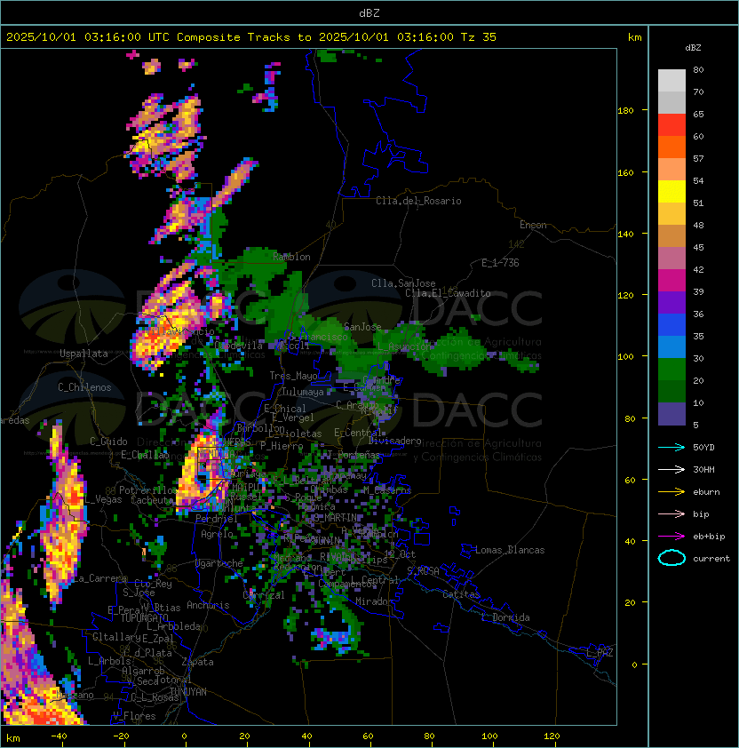Click the 'Anchoris' place label
Viewport: 739px width, 748px height.
point(208,605)
